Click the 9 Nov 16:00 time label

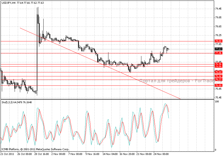click(92, 154)
